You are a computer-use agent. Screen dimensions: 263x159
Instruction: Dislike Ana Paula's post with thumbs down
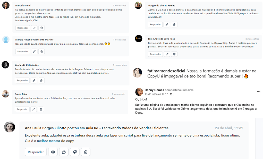tap(75, 152)
